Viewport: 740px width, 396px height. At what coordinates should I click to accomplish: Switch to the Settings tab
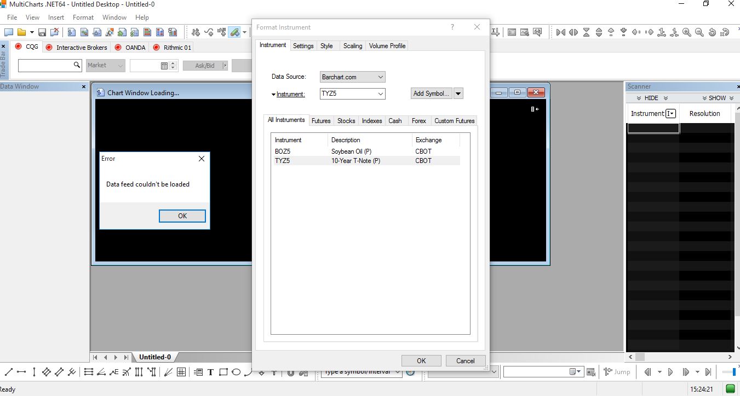303,46
